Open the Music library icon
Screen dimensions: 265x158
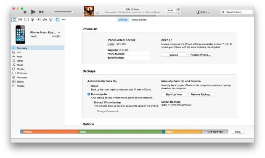(x=14, y=20)
